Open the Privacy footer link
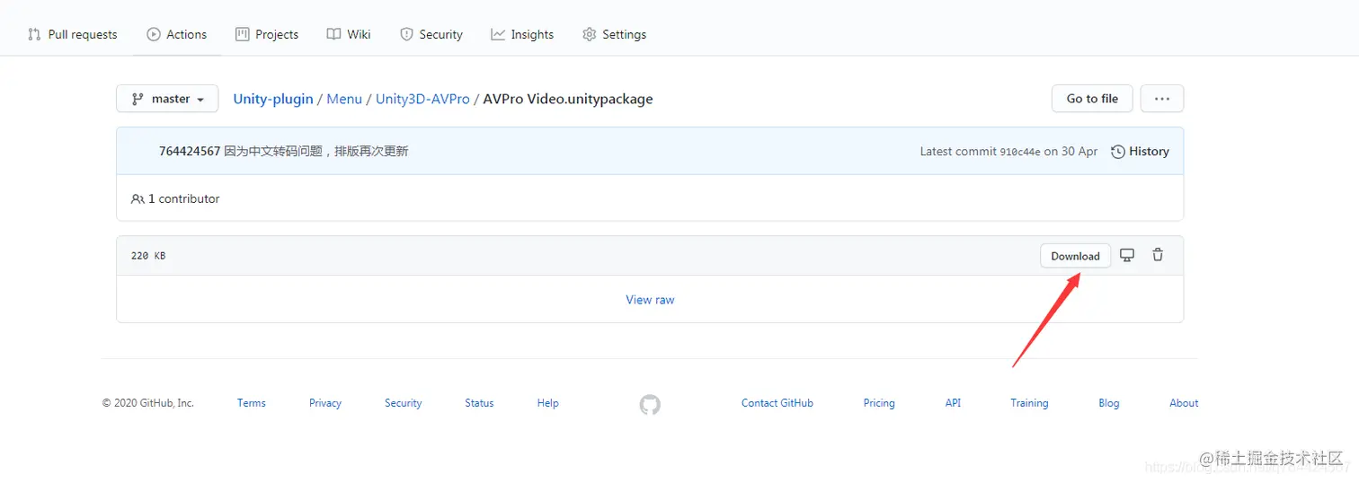The image size is (1359, 483). point(325,403)
